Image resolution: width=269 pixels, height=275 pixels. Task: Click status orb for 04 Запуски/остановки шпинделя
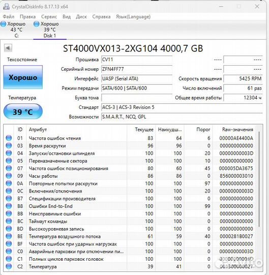coord(9,153)
